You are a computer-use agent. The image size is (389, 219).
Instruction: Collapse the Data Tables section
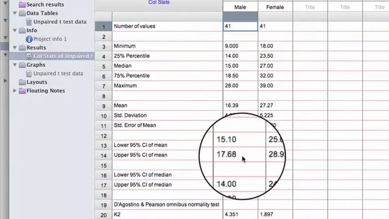(x=15, y=13)
